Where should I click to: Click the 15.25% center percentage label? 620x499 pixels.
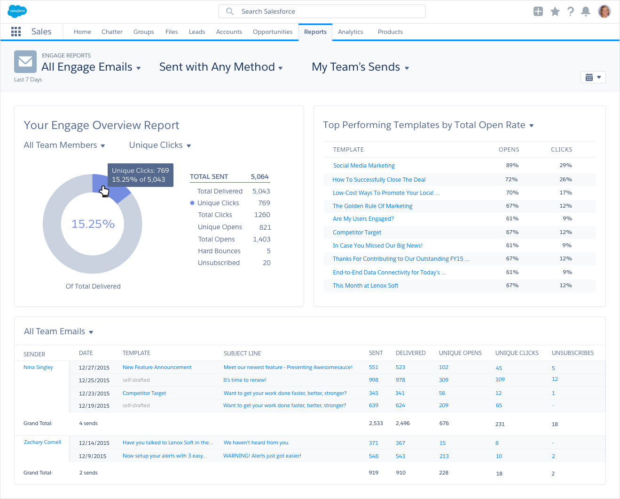[93, 224]
